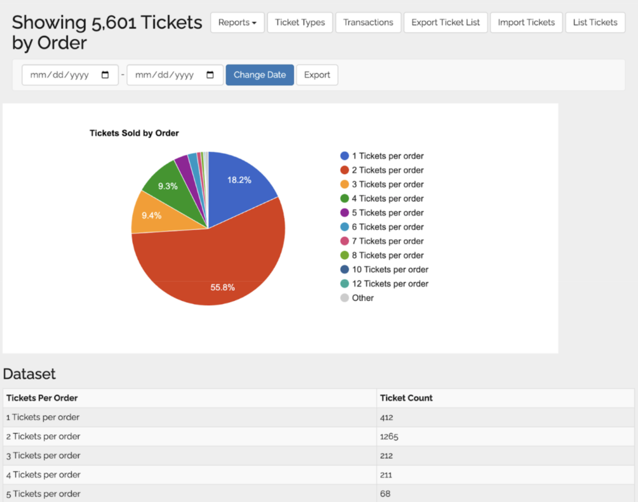
Task: Click gray legend dot for Other
Action: click(x=345, y=298)
